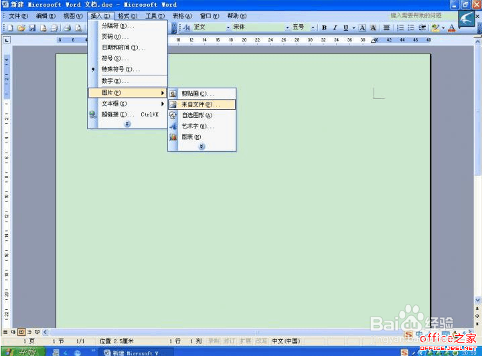The image size is (482, 356).
Task: Open the 编辑 menu
Action: [x=46, y=16]
